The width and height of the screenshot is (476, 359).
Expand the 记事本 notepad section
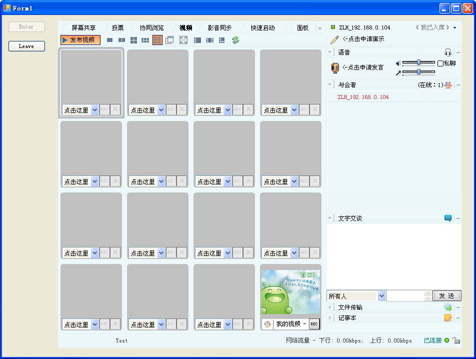click(330, 318)
